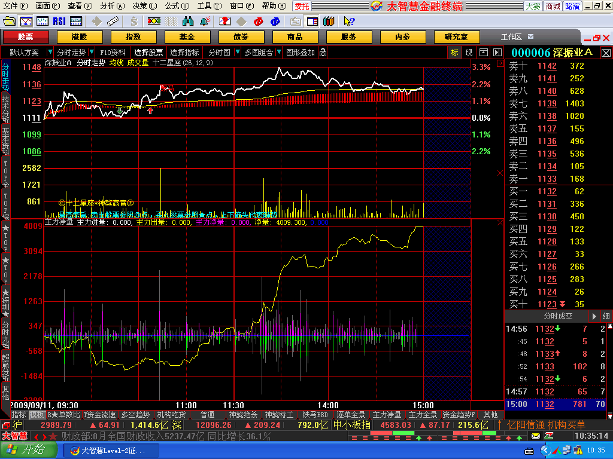Open the 公式(U) menu

click(177, 6)
